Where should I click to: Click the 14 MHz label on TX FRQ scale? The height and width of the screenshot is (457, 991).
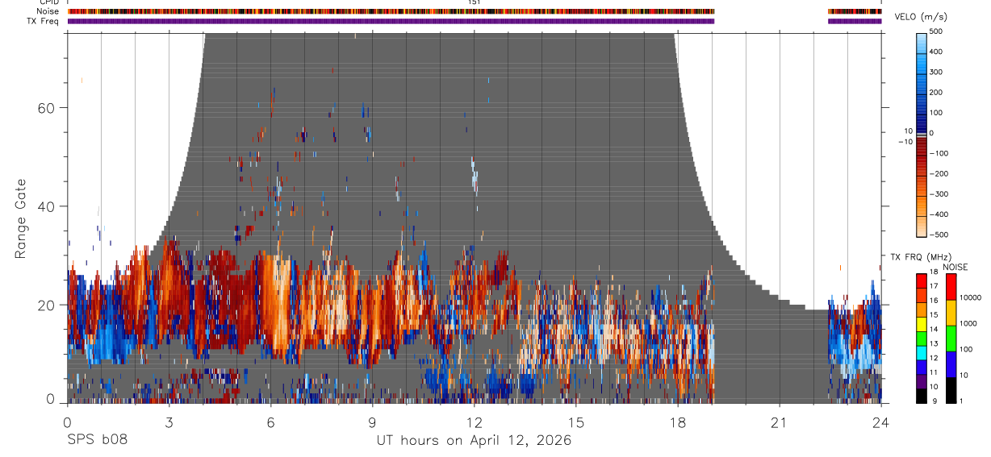(935, 330)
